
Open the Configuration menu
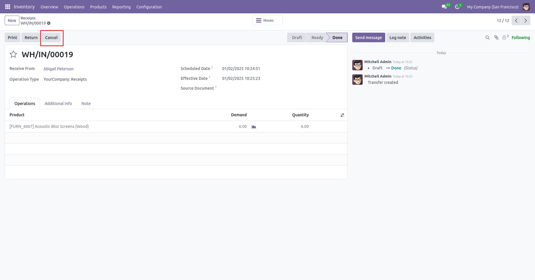click(149, 7)
